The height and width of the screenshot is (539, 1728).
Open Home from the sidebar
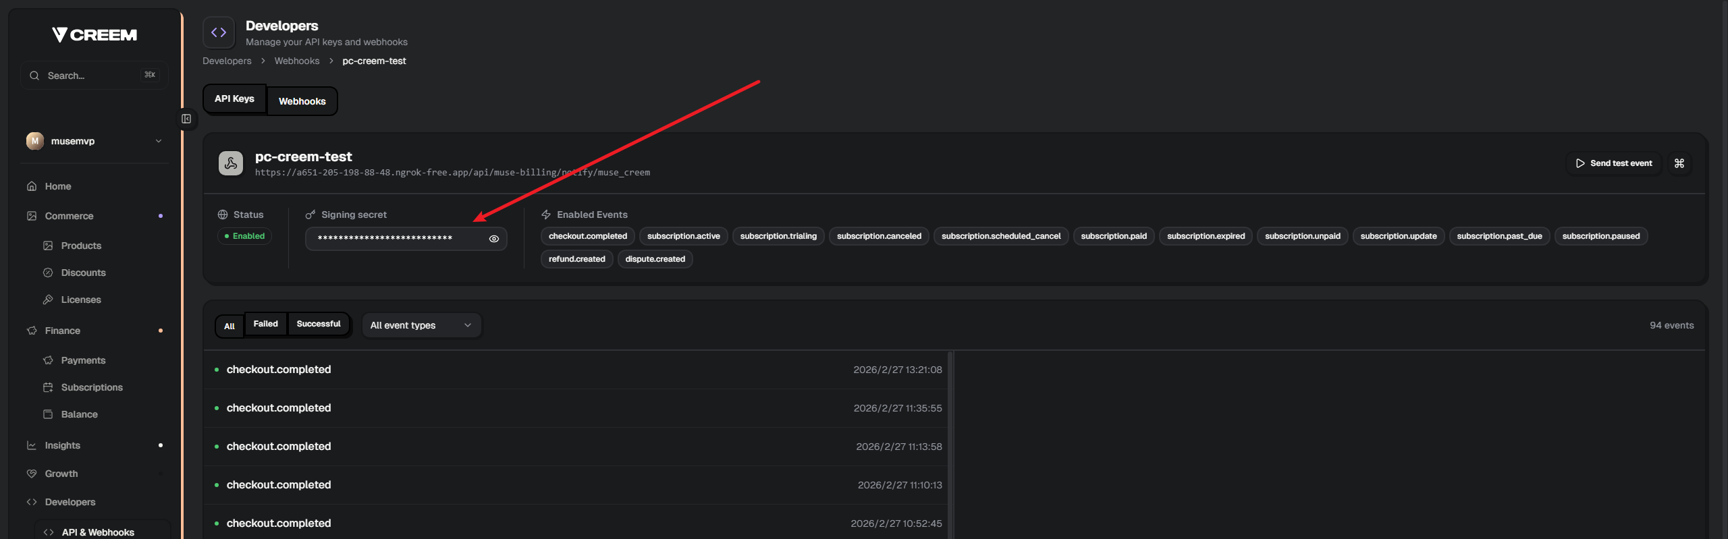(x=58, y=186)
